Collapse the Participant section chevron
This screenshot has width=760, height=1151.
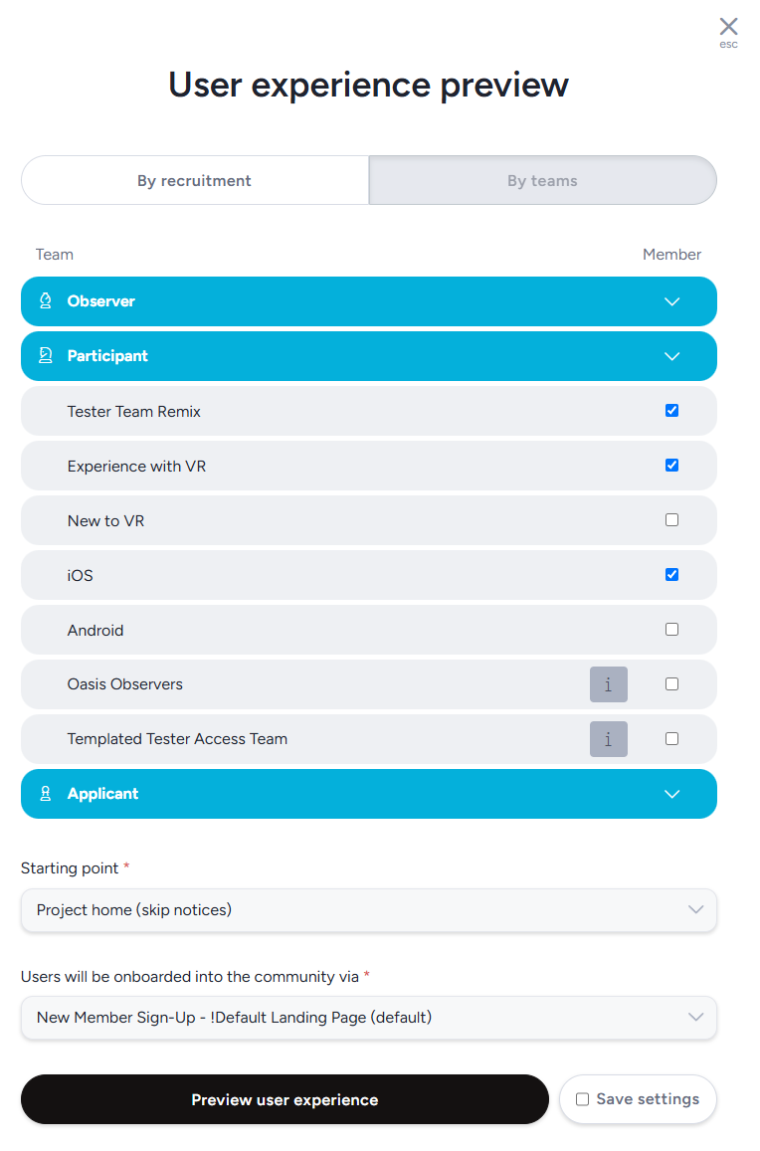tap(671, 356)
